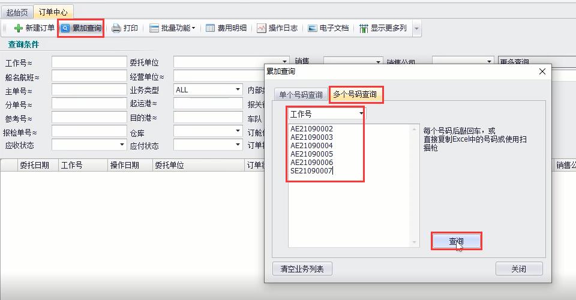Image resolution: width=576 pixels, height=300 pixels.
Task: Click the 累加查询 magnifier icon in toolbar
Action: pyautogui.click(x=65, y=28)
